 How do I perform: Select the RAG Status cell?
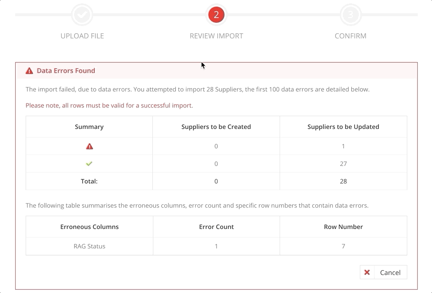89,246
